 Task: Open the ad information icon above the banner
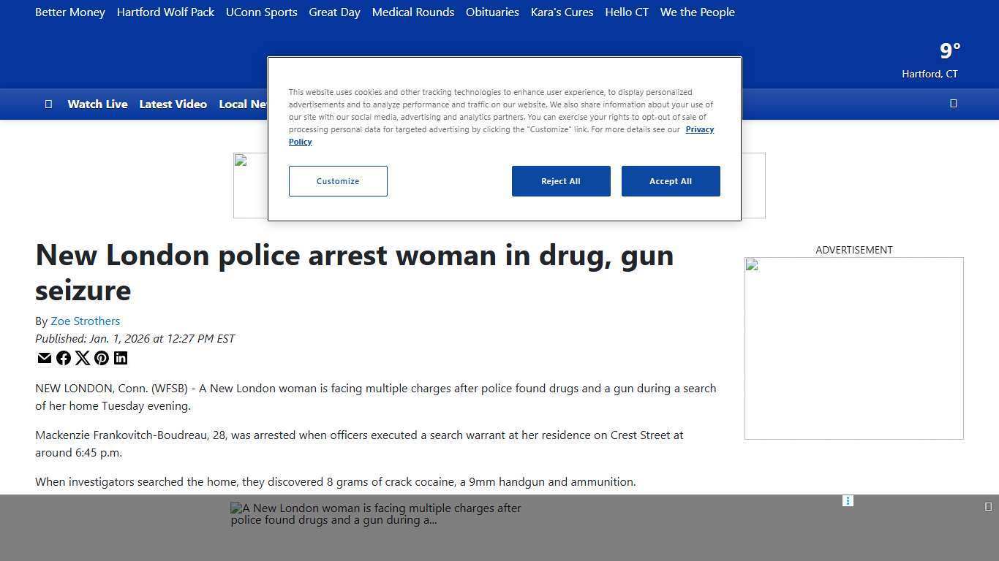click(848, 500)
